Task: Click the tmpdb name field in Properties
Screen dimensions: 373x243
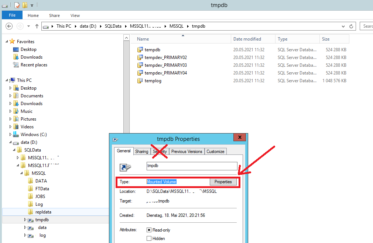Action: (x=192, y=166)
